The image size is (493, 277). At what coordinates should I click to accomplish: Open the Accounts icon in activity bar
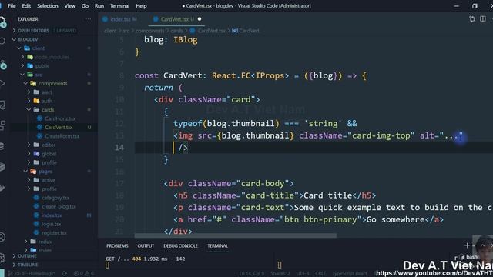click(2, 237)
